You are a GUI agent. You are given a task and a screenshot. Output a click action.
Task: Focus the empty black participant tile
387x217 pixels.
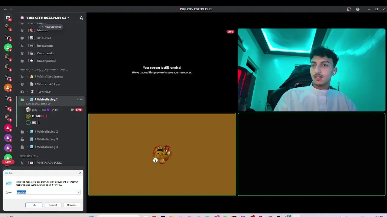point(311,154)
